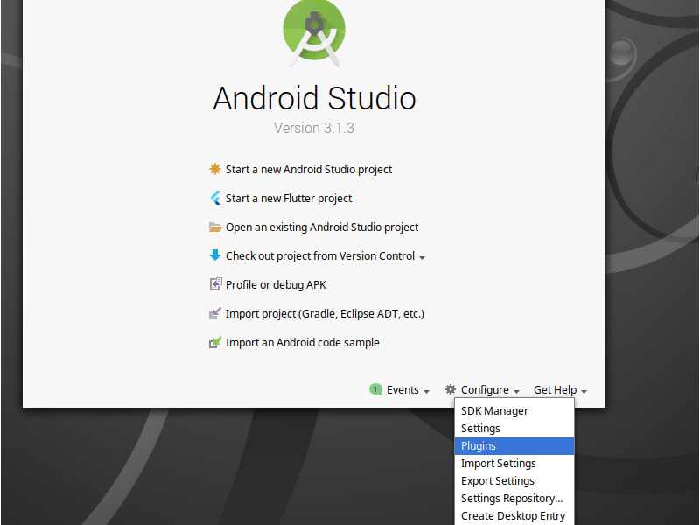Choose Settings in the Configure menu
The image size is (700, 525).
click(x=480, y=429)
